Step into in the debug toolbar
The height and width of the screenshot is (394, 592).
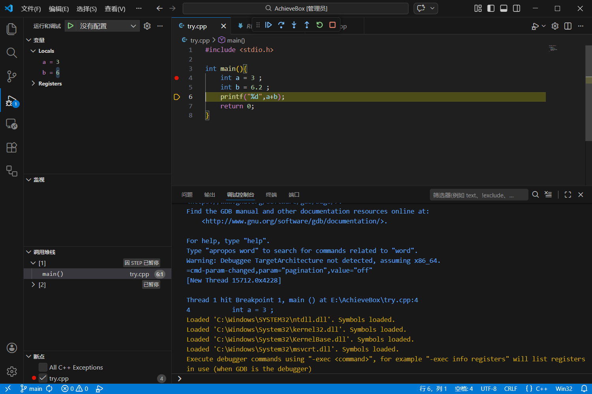click(294, 25)
